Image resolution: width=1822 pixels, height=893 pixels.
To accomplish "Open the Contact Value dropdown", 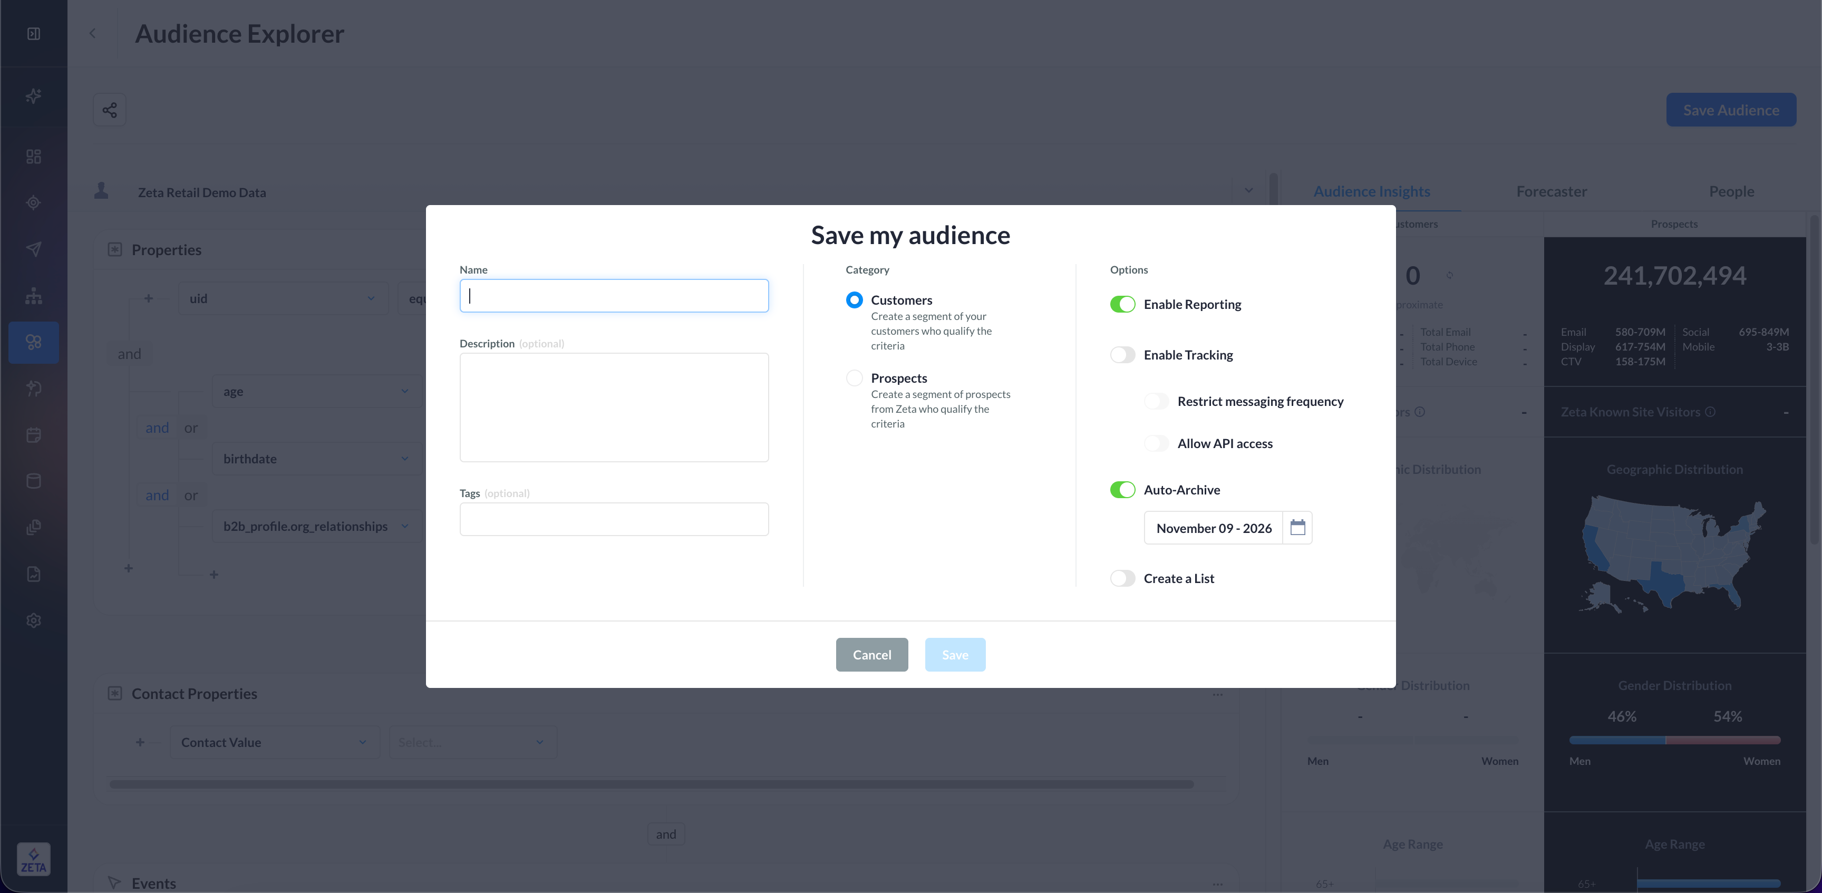I will click(x=275, y=742).
